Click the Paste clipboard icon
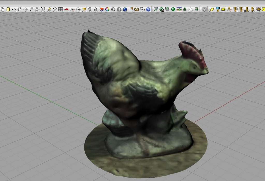Image resolution: width=265 pixels, height=181 pixels. pos(8,9)
